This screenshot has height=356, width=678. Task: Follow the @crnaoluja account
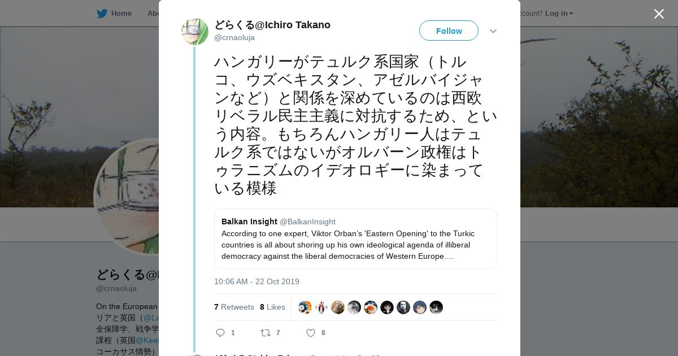(x=449, y=31)
